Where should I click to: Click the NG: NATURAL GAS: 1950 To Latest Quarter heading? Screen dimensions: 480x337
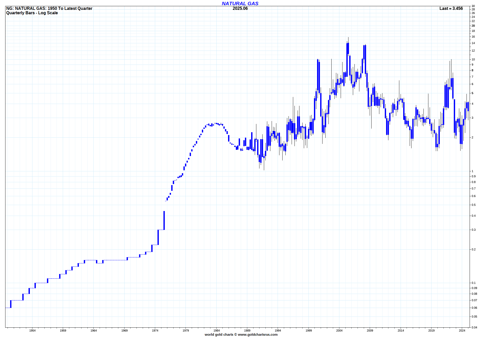(49, 8)
